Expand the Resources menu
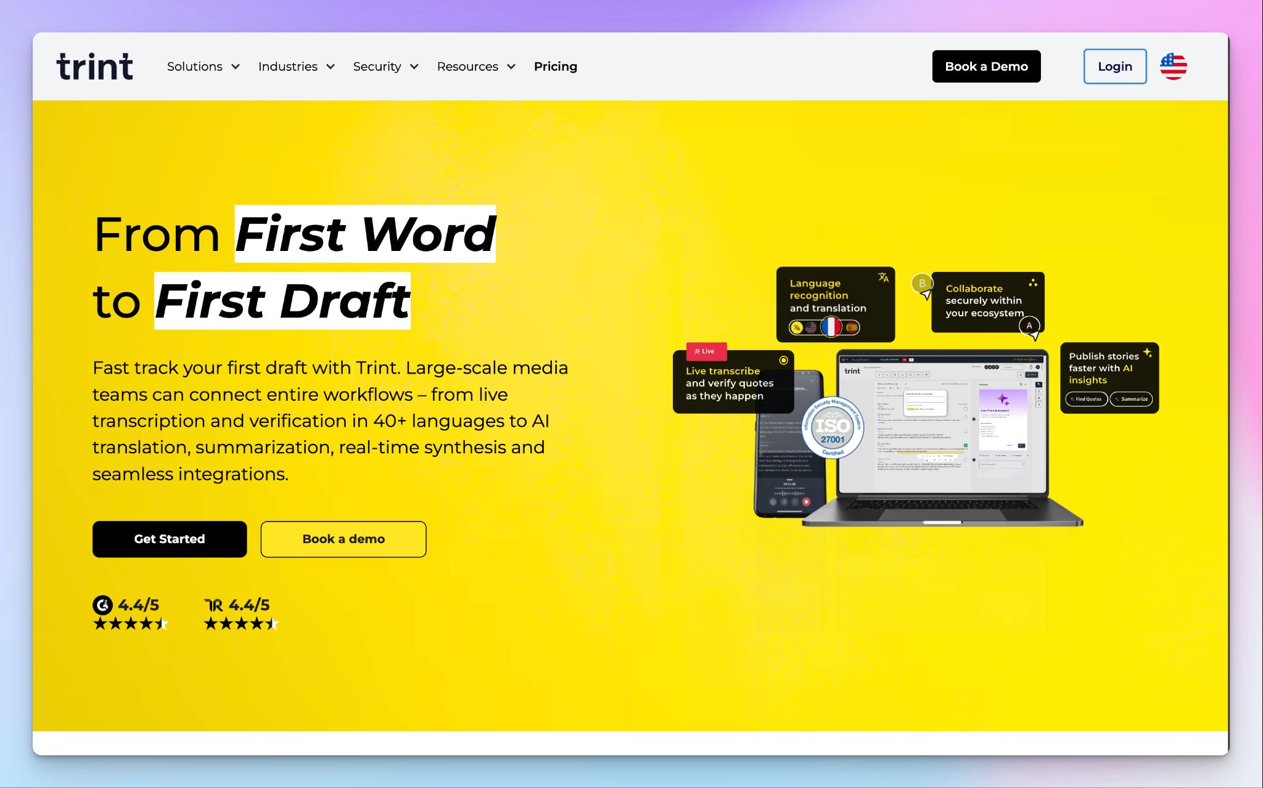The height and width of the screenshot is (788, 1263). coord(476,67)
